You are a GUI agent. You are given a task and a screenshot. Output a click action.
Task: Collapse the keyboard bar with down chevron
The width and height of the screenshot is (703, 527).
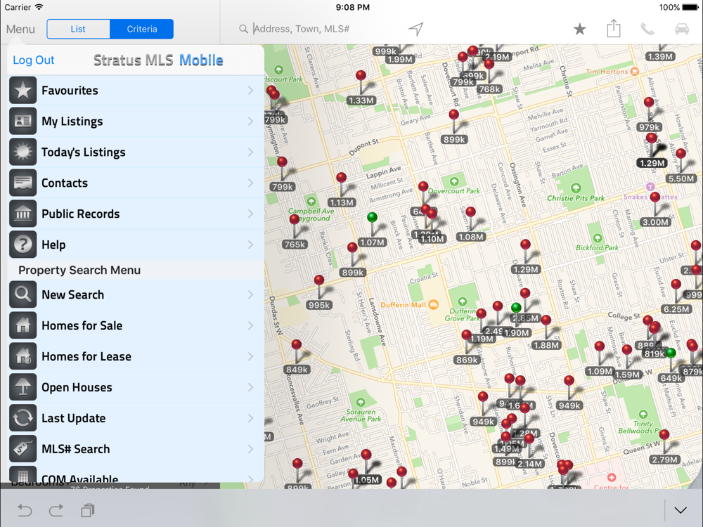tap(681, 510)
